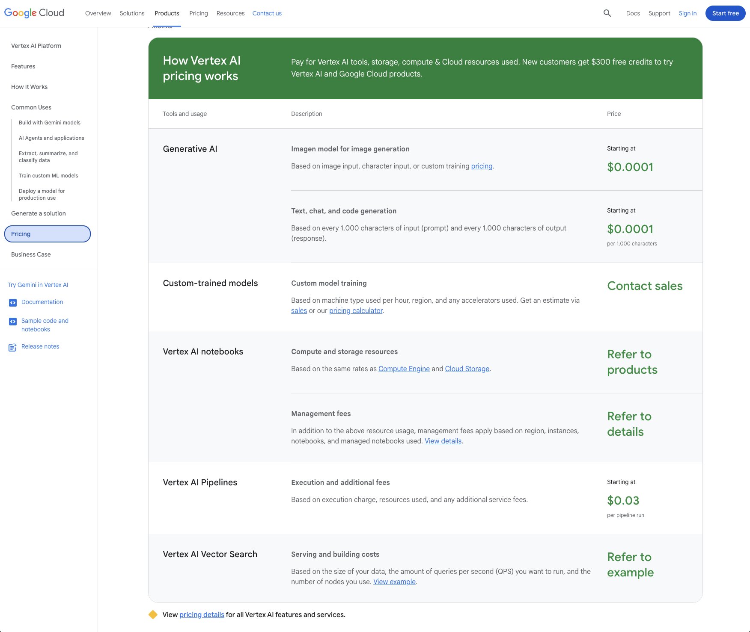The height and width of the screenshot is (632, 750).
Task: Click 'Tools and usage' column header
Action: coord(185,114)
